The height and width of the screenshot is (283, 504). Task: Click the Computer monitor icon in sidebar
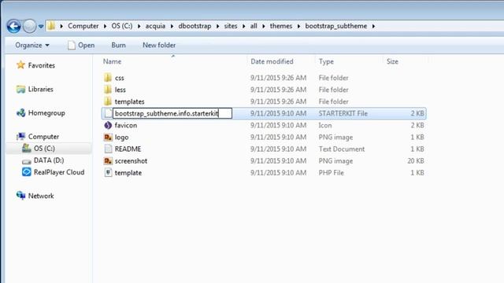point(21,137)
